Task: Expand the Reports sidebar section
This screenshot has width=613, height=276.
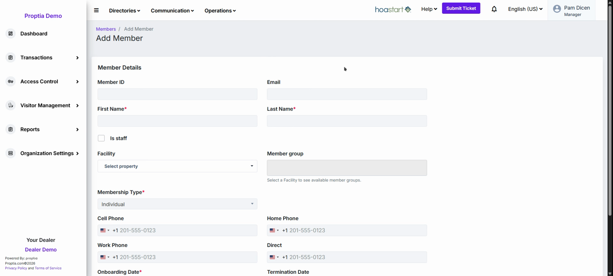Action: pyautogui.click(x=43, y=129)
